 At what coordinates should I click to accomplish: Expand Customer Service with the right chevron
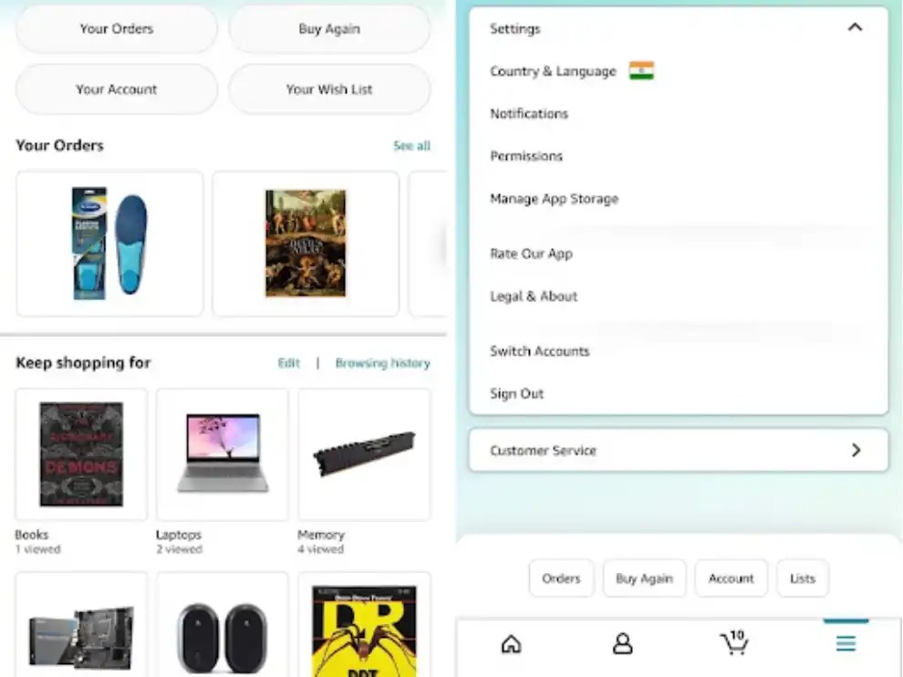[x=856, y=450]
